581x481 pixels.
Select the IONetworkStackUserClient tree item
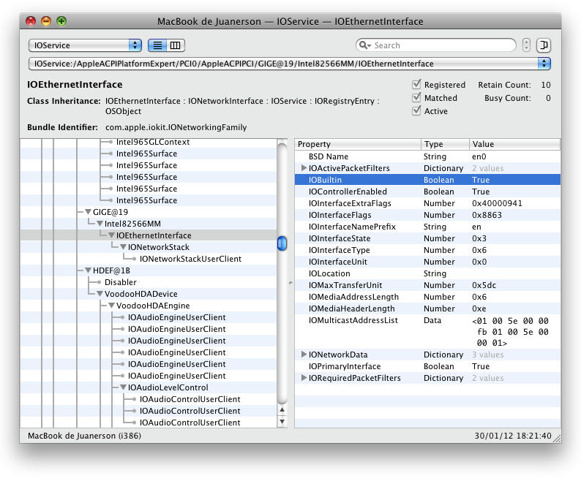point(190,259)
